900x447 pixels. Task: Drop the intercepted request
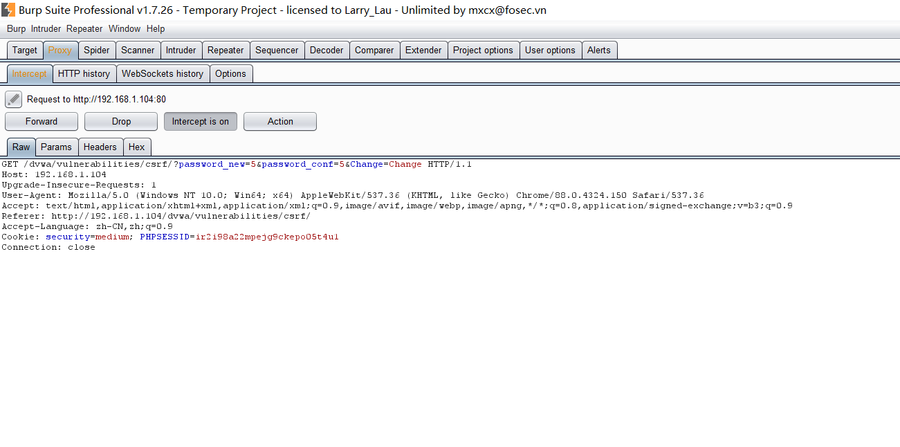pyautogui.click(x=121, y=122)
